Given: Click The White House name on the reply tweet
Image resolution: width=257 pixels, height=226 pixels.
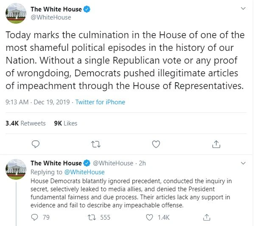Looking at the screenshot, I should (x=56, y=163).
